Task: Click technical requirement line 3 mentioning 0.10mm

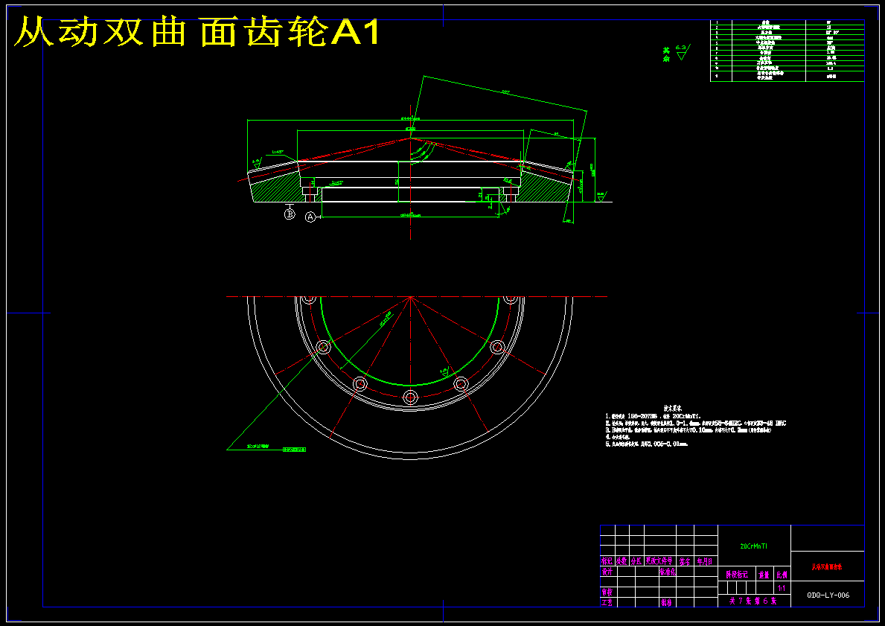Action: tap(688, 430)
